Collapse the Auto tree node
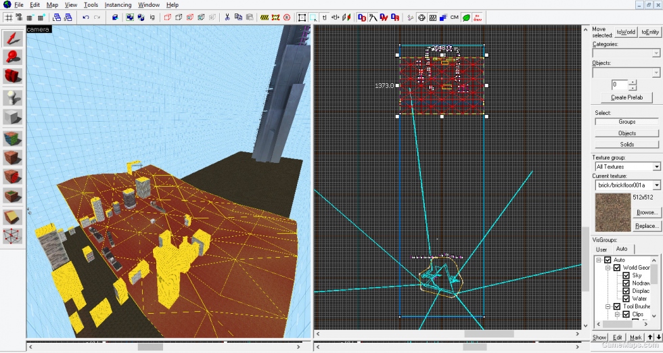Image resolution: width=663 pixels, height=353 pixels. click(599, 260)
